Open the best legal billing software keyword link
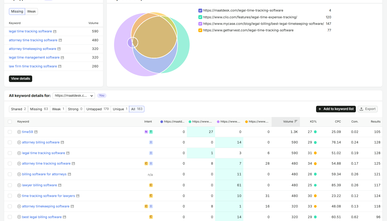This screenshot has width=387, height=221. (x=42, y=217)
